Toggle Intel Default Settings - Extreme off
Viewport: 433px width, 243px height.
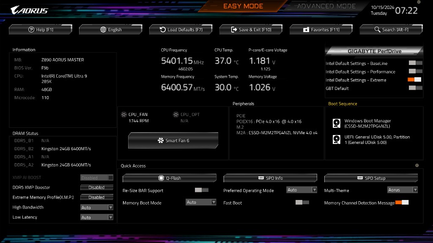click(x=414, y=80)
